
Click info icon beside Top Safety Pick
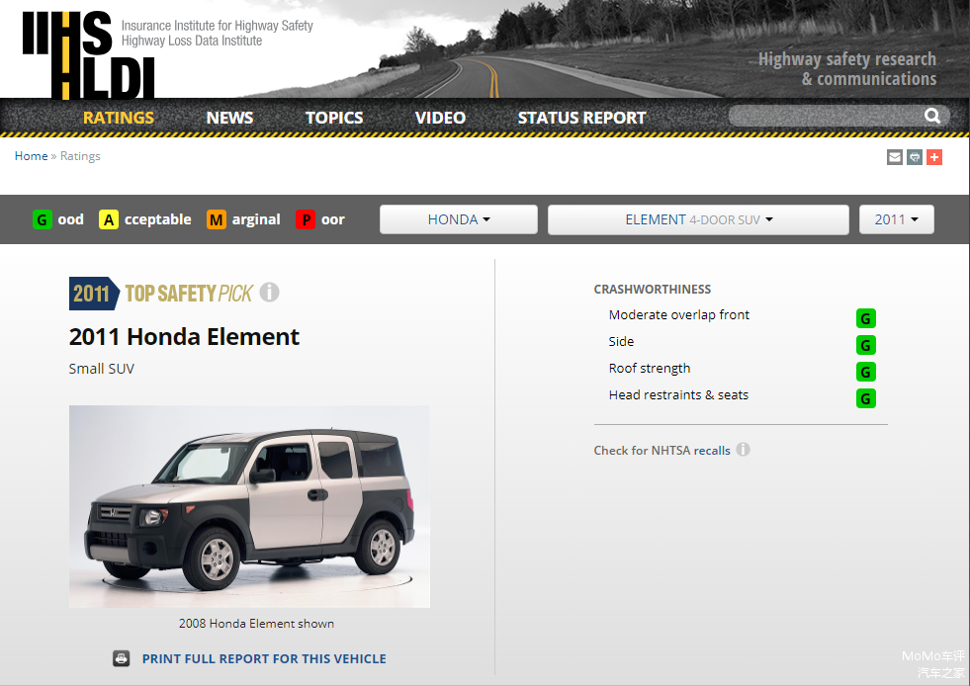[x=269, y=293]
